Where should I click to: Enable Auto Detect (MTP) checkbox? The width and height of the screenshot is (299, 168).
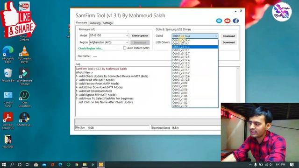click(x=125, y=48)
